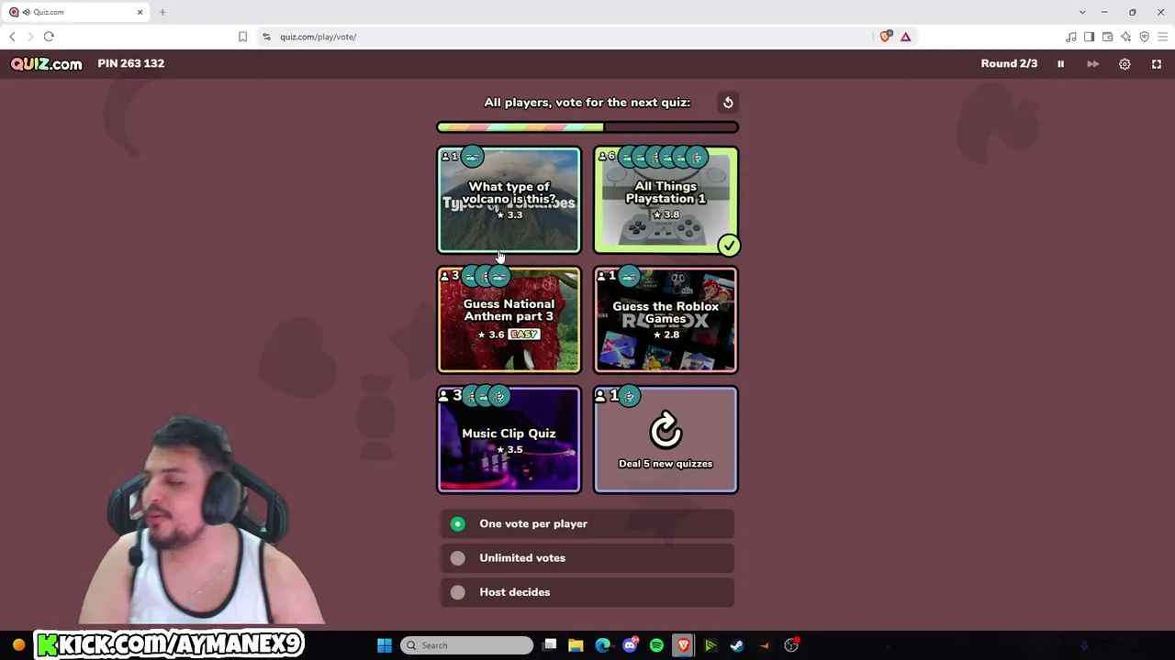This screenshot has height=660, width=1175.
Task: Open the Windows Start menu
Action: tap(385, 645)
